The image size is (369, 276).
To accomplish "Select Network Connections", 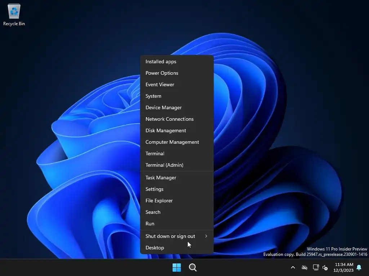I will click(177, 119).
